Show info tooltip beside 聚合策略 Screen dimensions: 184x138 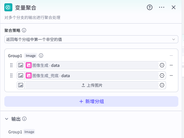(x=24, y=31)
